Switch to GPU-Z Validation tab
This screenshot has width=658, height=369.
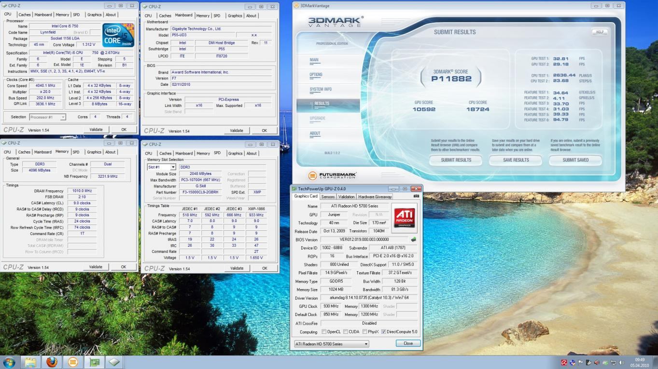tap(346, 197)
